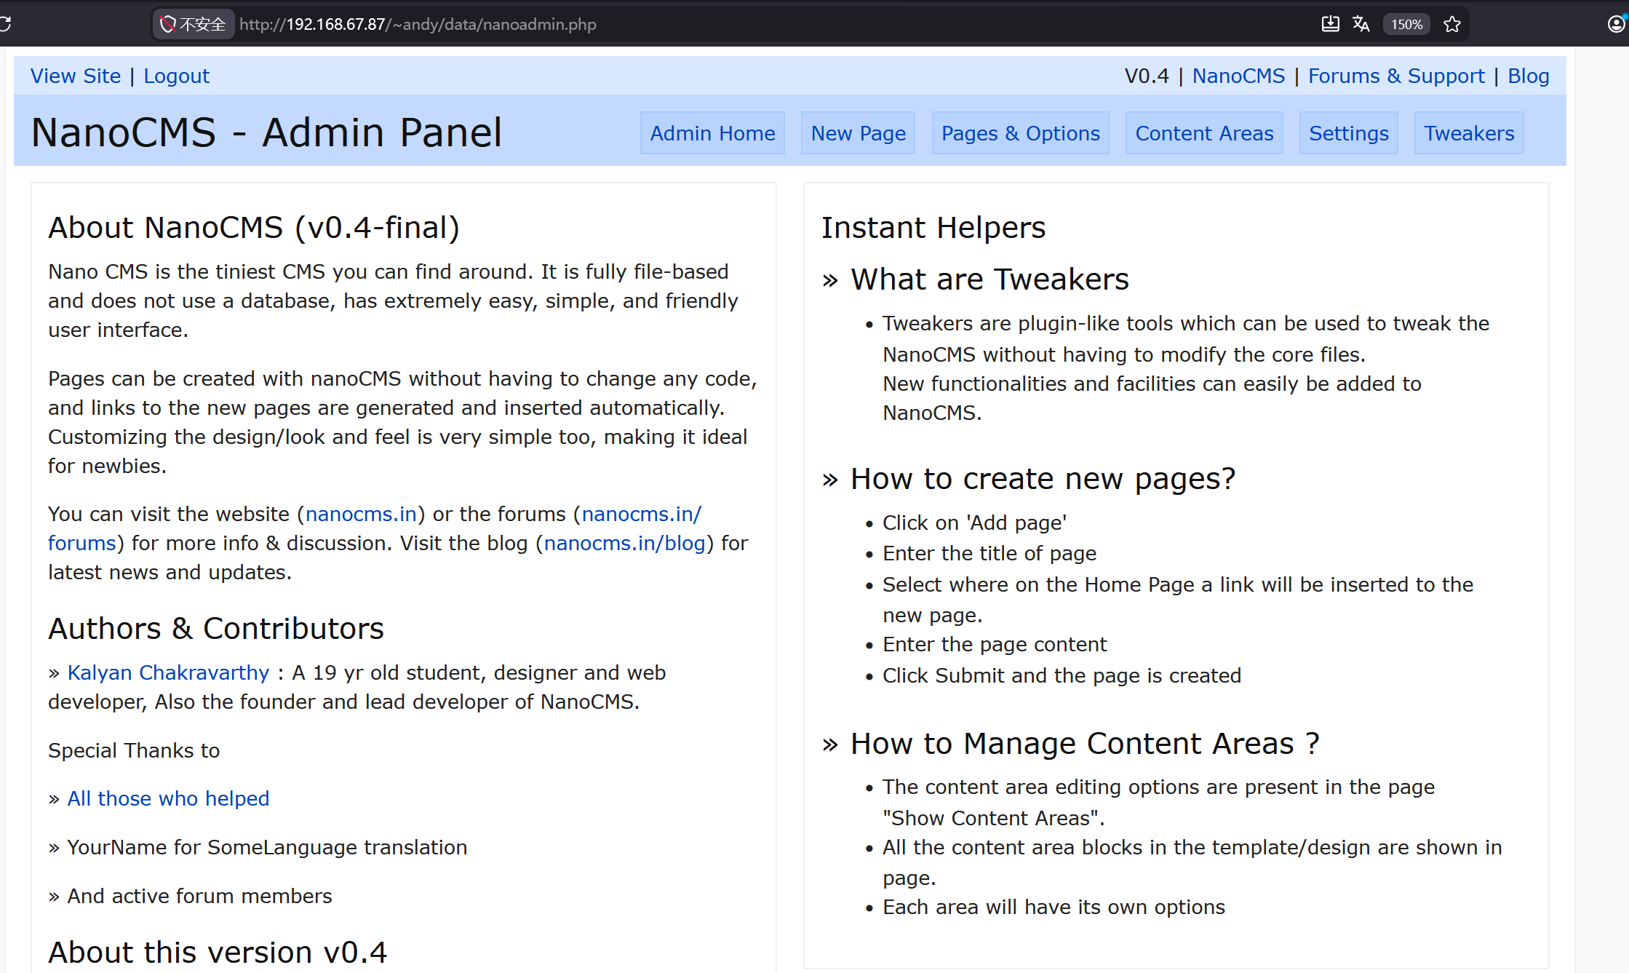Image resolution: width=1629 pixels, height=973 pixels.
Task: Click the 'And active forum members' line
Action: click(x=199, y=897)
